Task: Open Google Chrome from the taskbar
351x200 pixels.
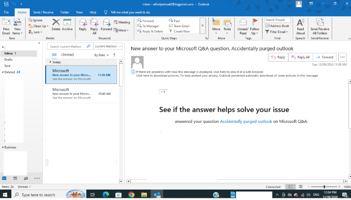Action: pyautogui.click(x=131, y=195)
